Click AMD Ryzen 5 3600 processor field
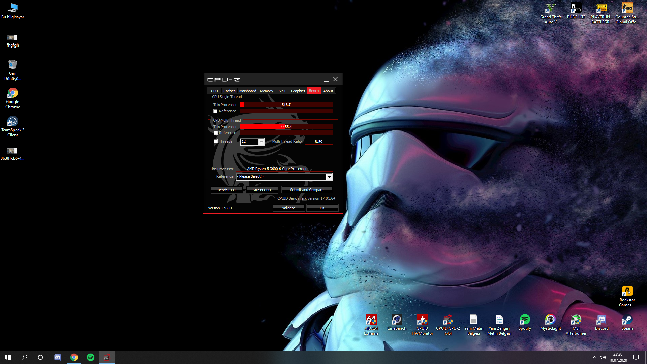Image resolution: width=647 pixels, height=364 pixels. 284,169
